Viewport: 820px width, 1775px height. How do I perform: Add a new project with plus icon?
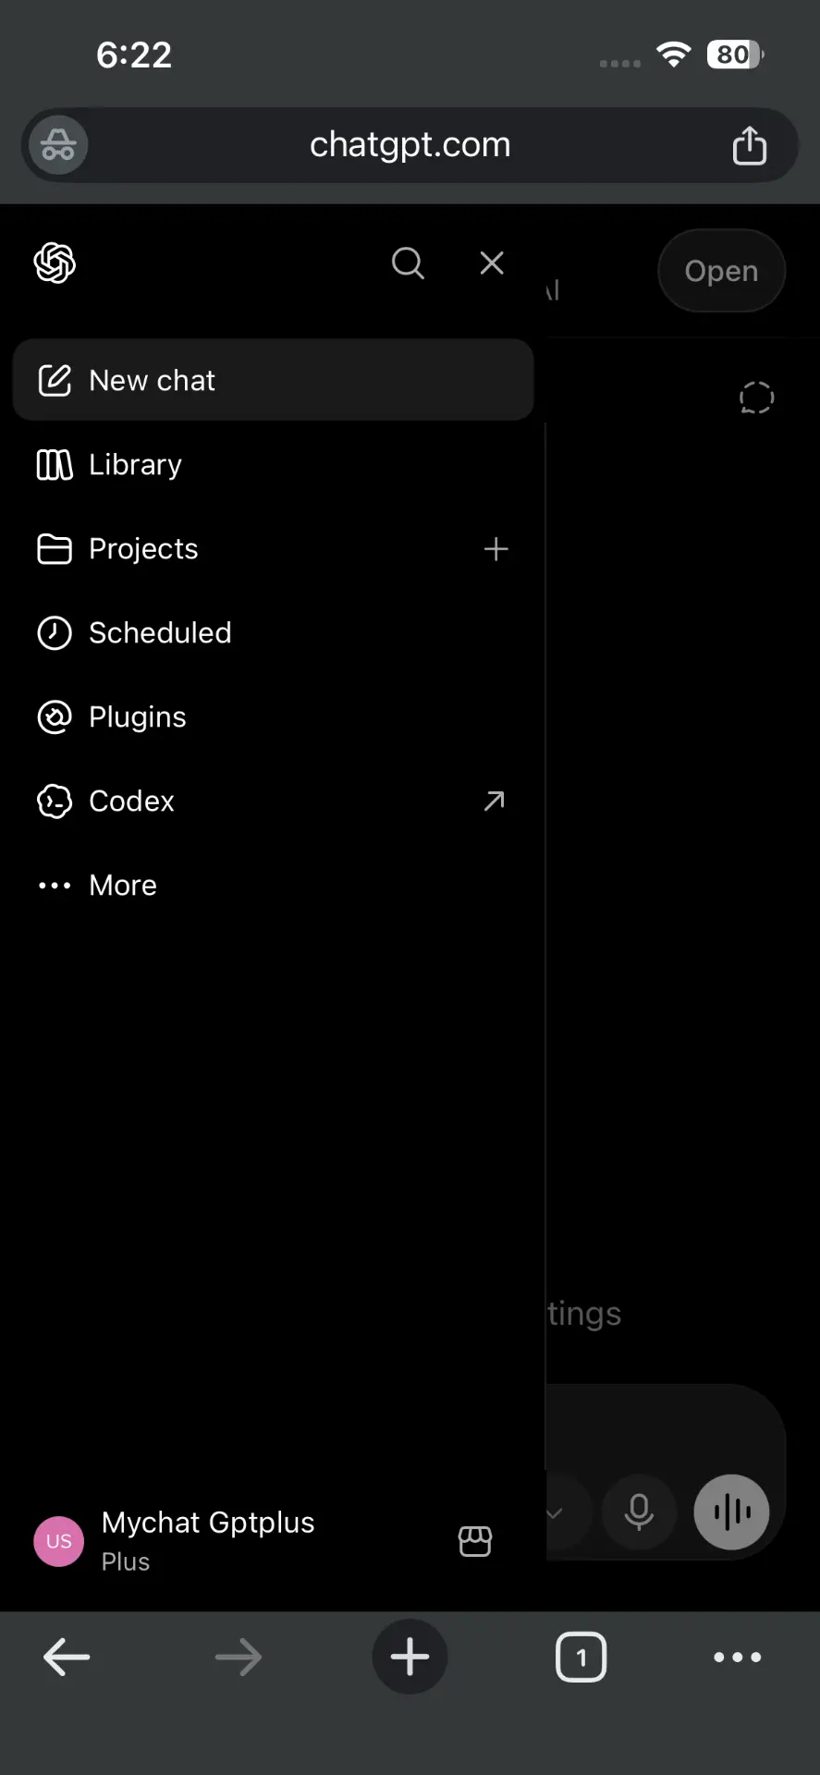pyautogui.click(x=496, y=549)
